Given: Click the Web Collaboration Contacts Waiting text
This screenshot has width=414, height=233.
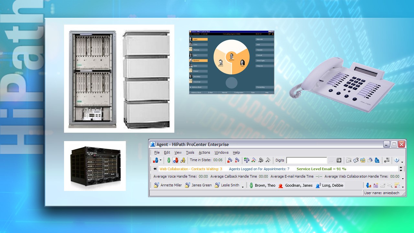Looking at the screenshot, I should [191, 169].
